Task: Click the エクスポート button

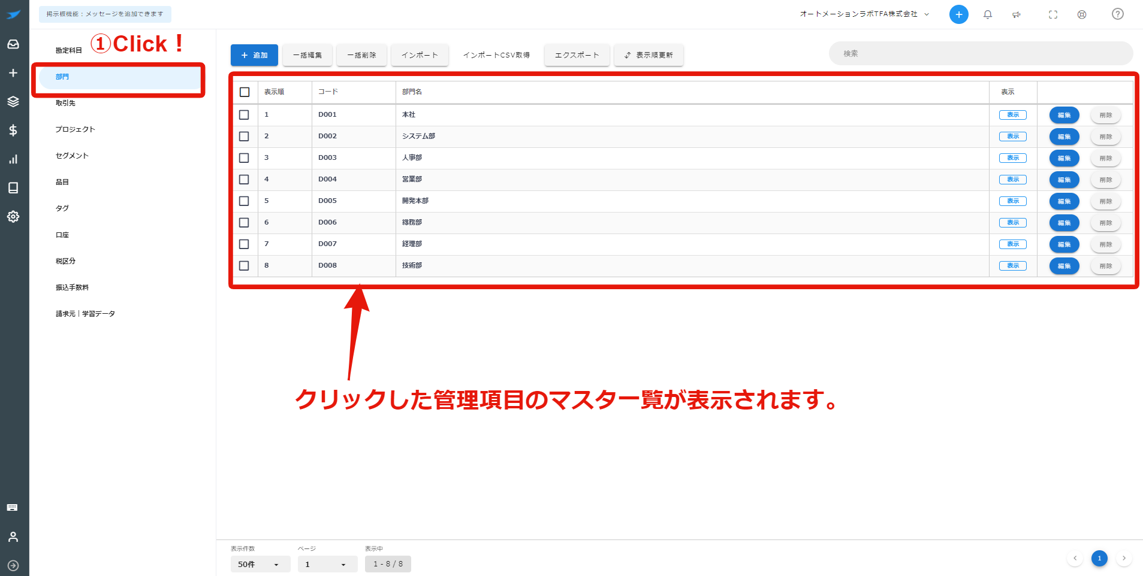Action: [x=577, y=55]
